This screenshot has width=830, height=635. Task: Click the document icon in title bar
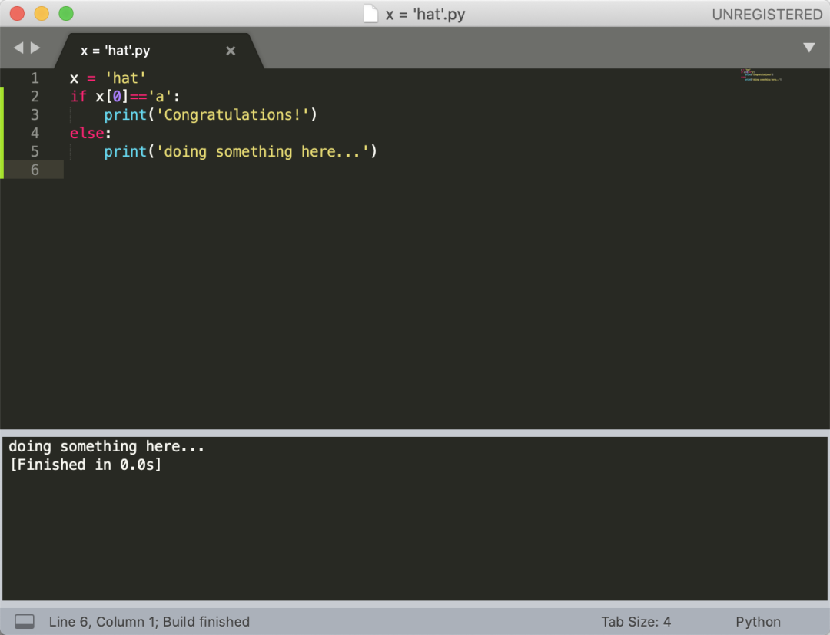click(x=371, y=14)
